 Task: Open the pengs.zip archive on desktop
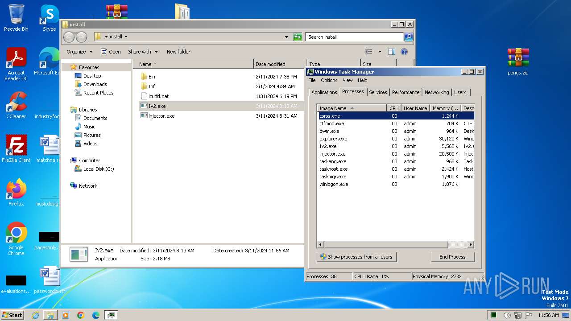[518, 62]
